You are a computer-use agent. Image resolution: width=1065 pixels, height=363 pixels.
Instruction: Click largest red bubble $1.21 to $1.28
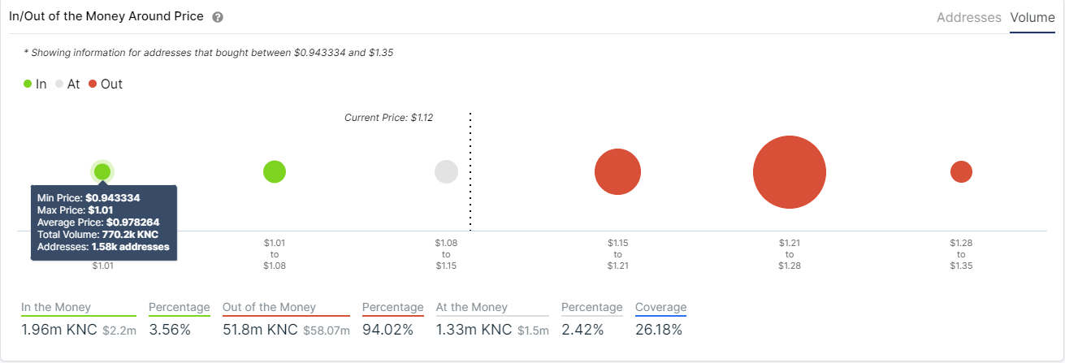pyautogui.click(x=790, y=172)
